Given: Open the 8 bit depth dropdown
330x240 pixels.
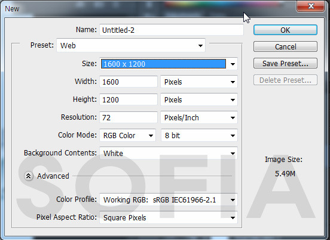Looking at the screenshot, I should [x=199, y=135].
